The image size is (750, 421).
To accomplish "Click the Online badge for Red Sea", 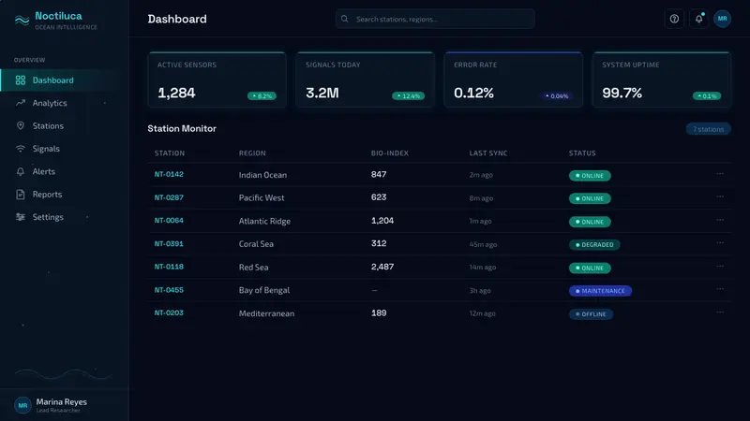I will 590,268.
